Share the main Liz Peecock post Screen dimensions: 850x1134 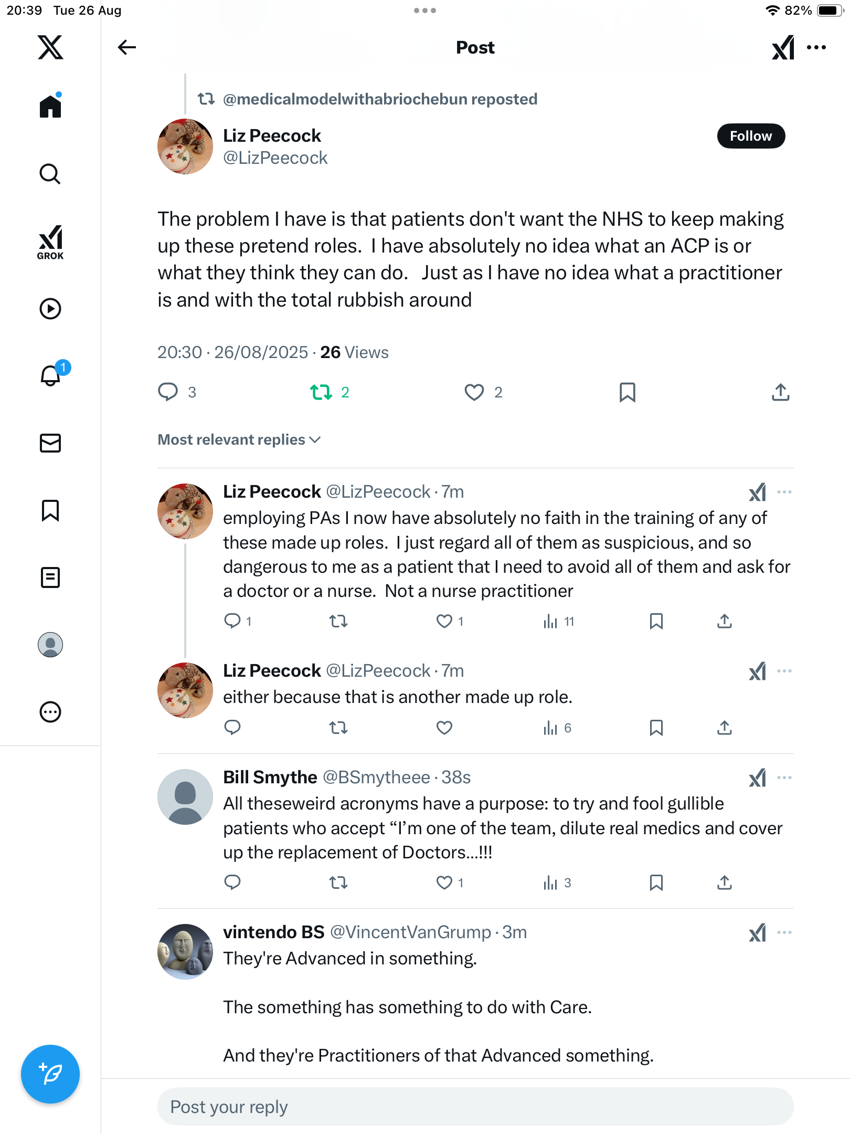coord(780,392)
